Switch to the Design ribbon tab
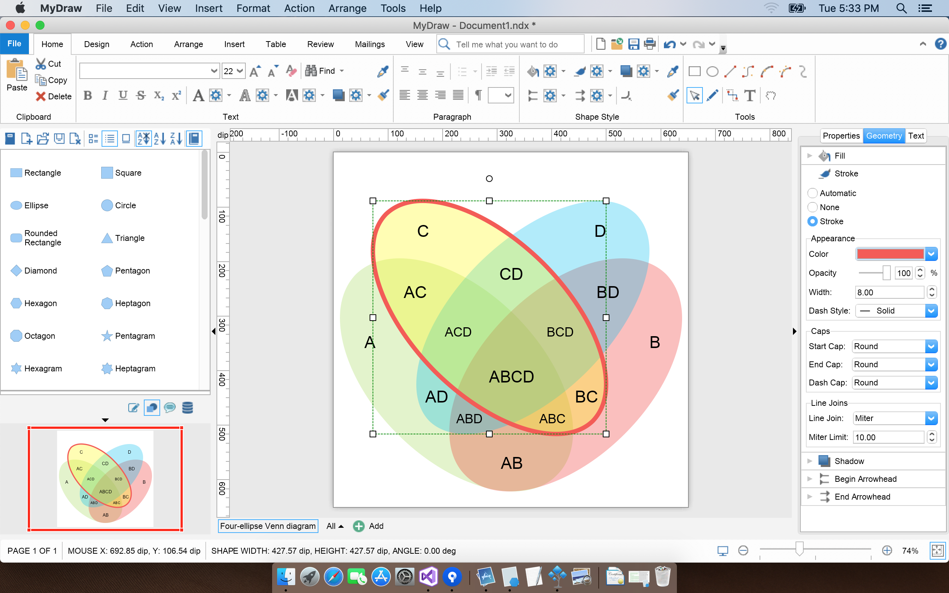The height and width of the screenshot is (593, 949). [96, 44]
